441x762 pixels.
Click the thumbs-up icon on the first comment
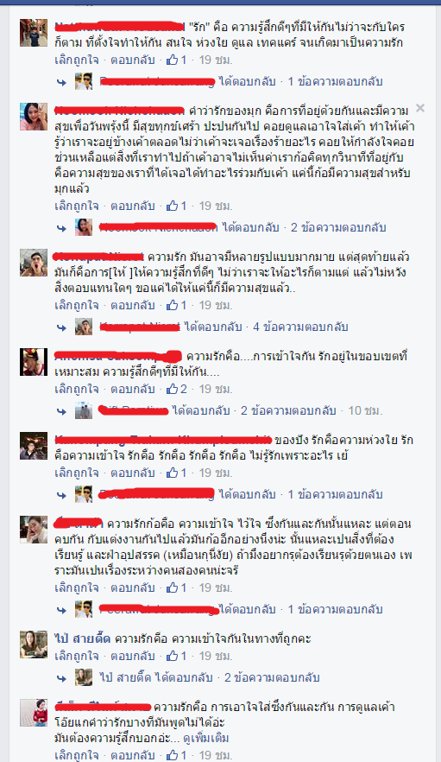coord(172,60)
